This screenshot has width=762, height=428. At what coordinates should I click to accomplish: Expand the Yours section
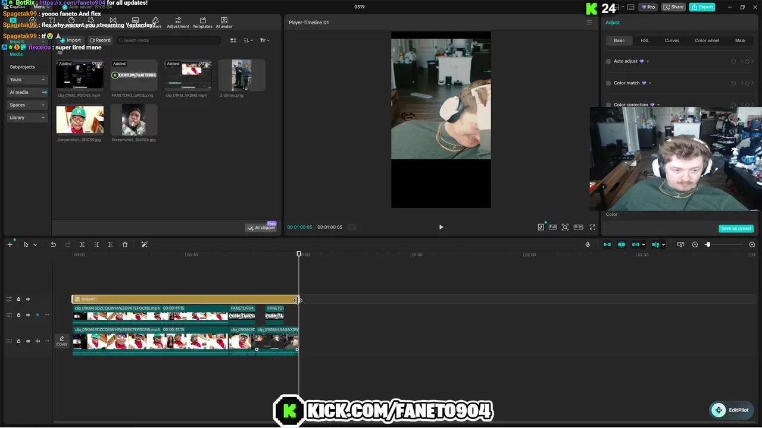pyautogui.click(x=27, y=80)
